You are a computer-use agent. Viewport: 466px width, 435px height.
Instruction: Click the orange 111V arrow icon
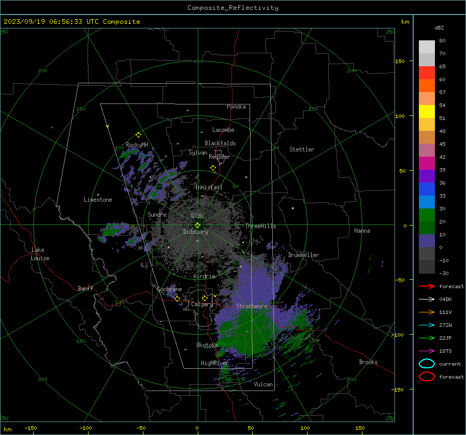click(427, 312)
